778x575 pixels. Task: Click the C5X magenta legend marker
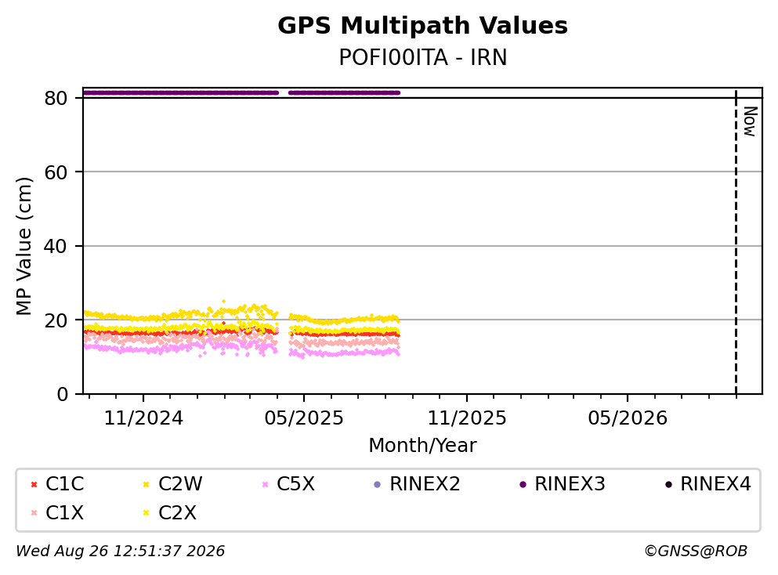pos(265,484)
